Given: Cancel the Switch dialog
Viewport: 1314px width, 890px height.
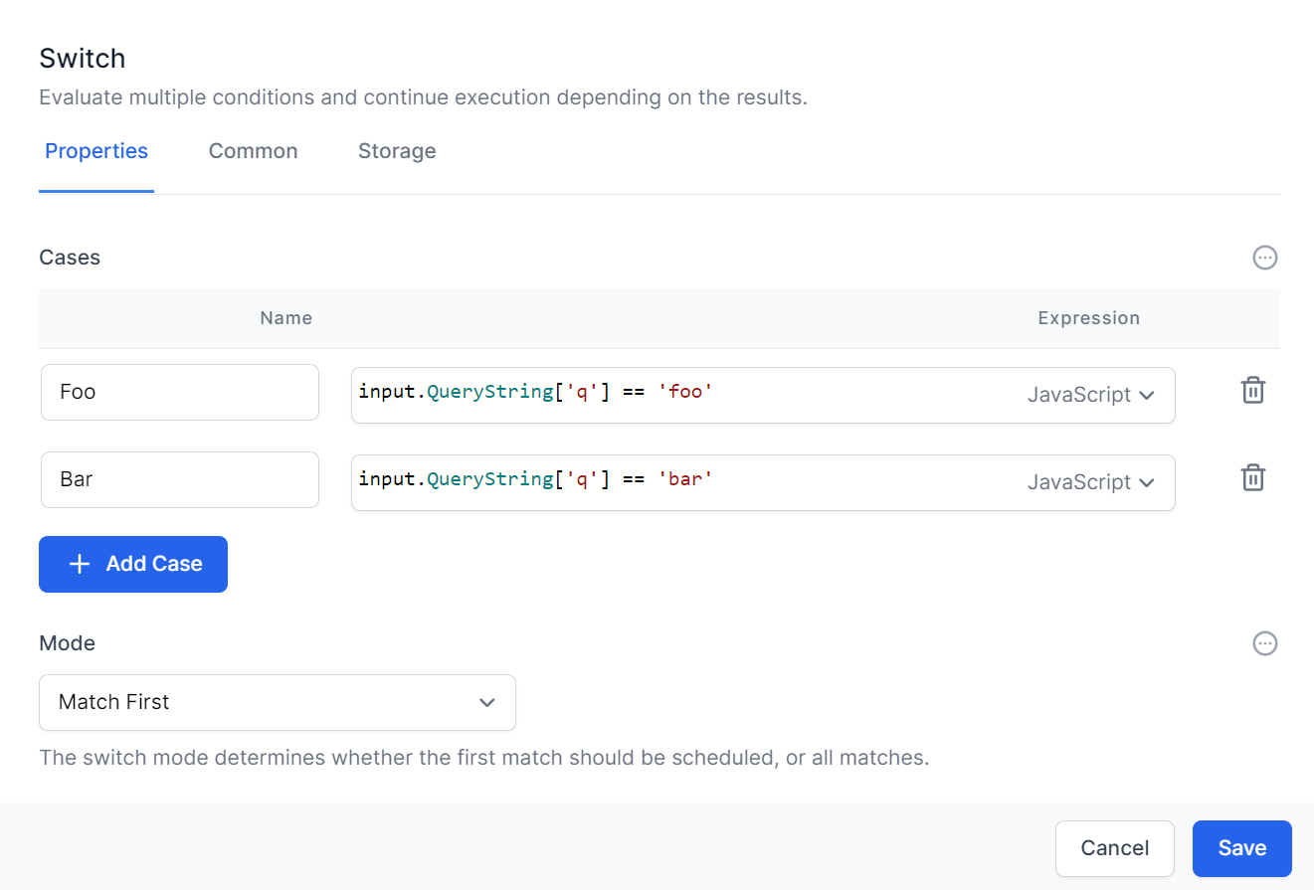Looking at the screenshot, I should (x=1114, y=848).
